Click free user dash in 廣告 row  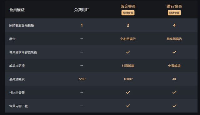(82, 39)
